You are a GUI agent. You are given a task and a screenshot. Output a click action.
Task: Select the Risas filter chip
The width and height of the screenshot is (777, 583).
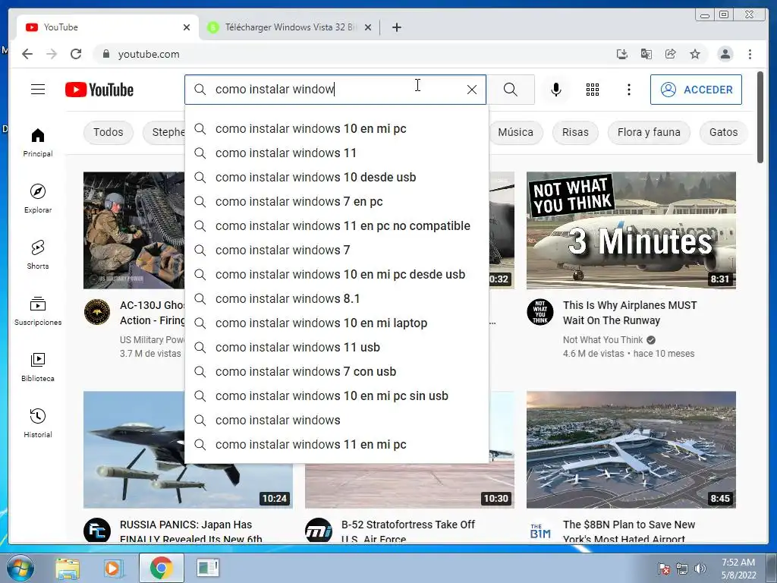[x=575, y=132]
